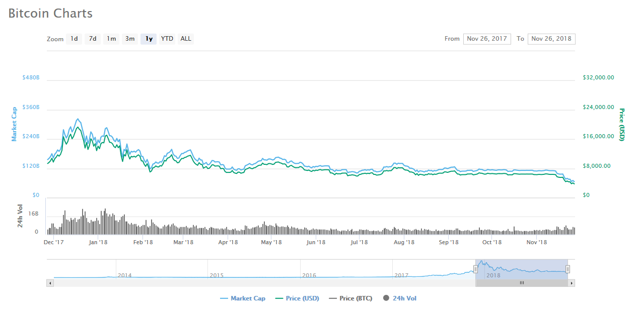Click the "16B" volume axis label
This screenshot has width=640, height=309.
[33, 214]
